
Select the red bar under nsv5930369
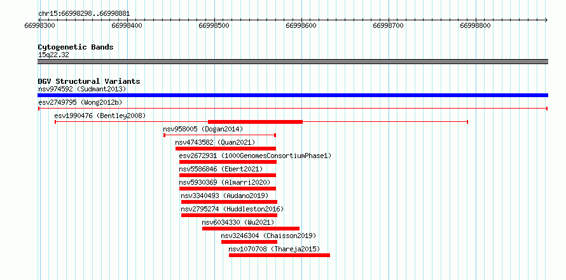228,189
